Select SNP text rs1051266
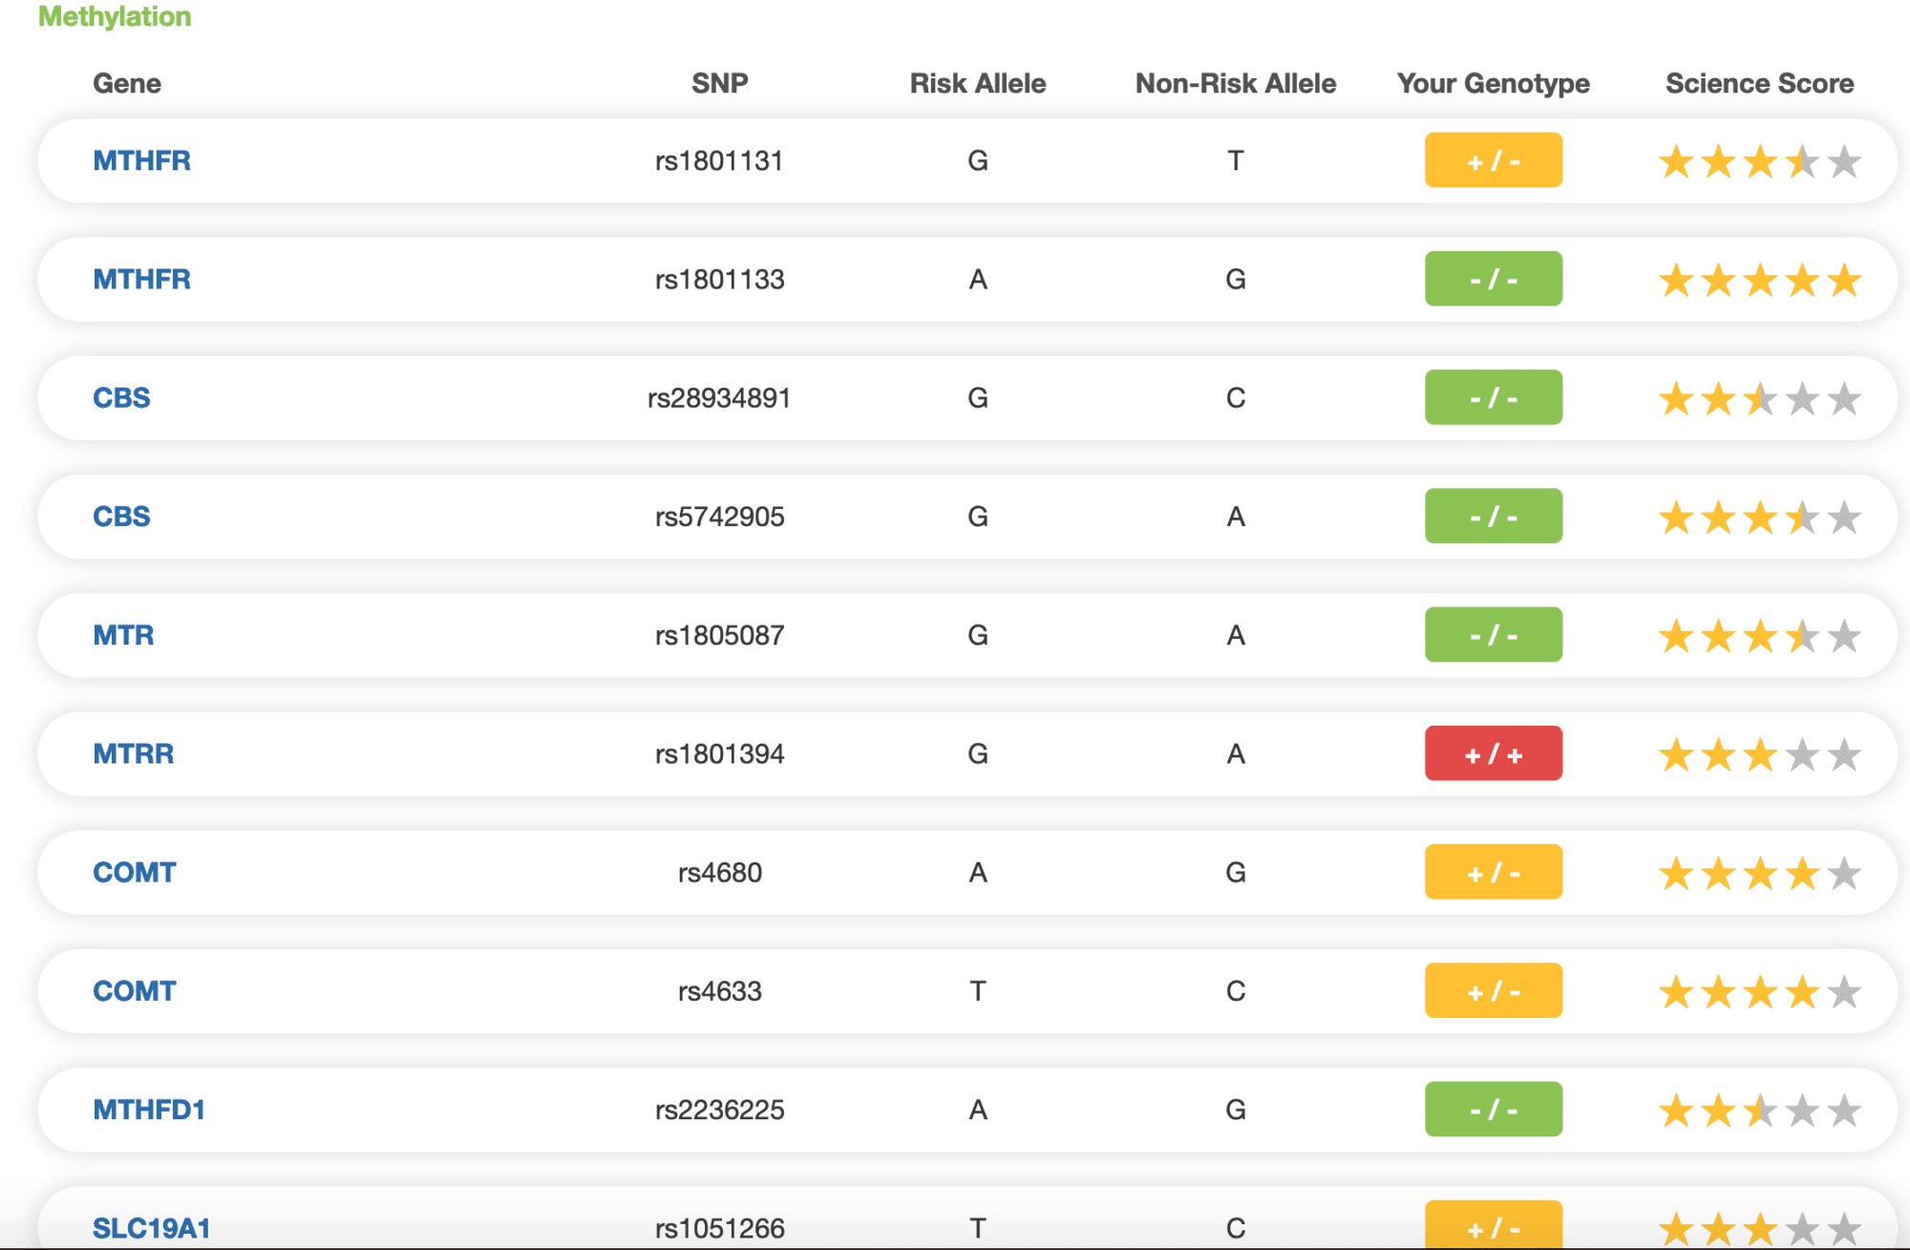 coord(719,1228)
